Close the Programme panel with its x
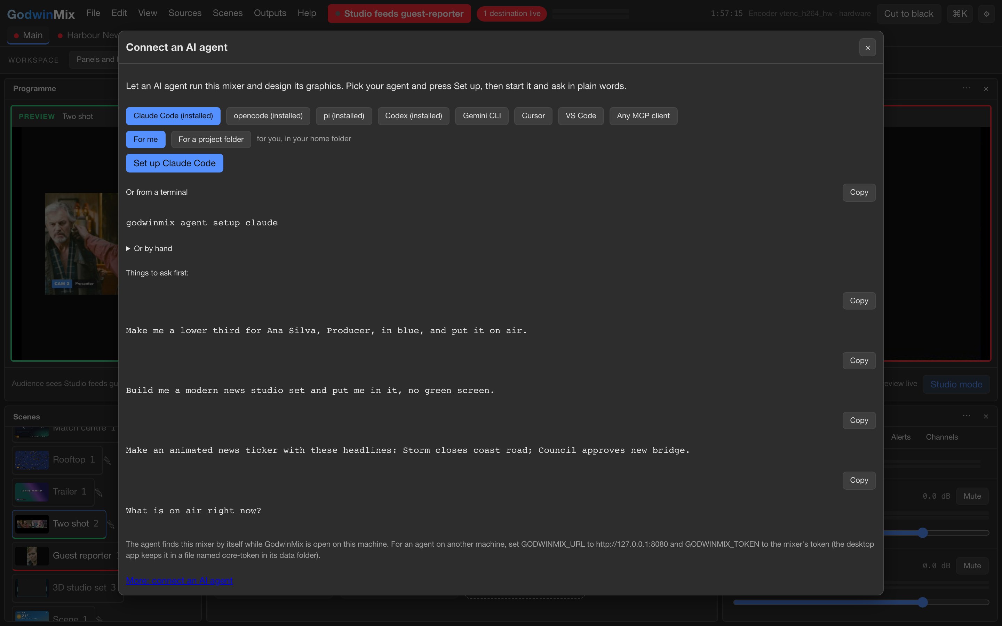This screenshot has height=626, width=1002. pyautogui.click(x=986, y=89)
